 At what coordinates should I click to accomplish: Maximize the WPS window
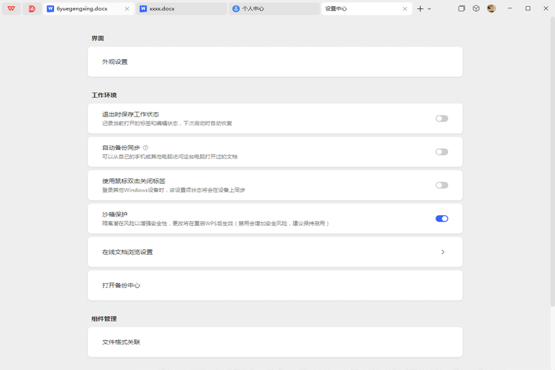(x=528, y=8)
